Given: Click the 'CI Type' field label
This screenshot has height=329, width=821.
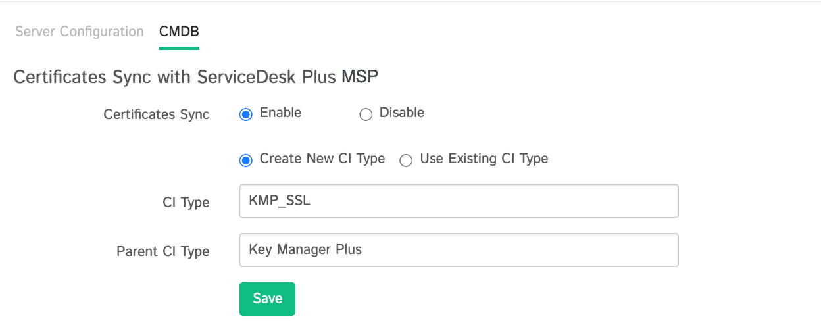Looking at the screenshot, I should pos(186,203).
